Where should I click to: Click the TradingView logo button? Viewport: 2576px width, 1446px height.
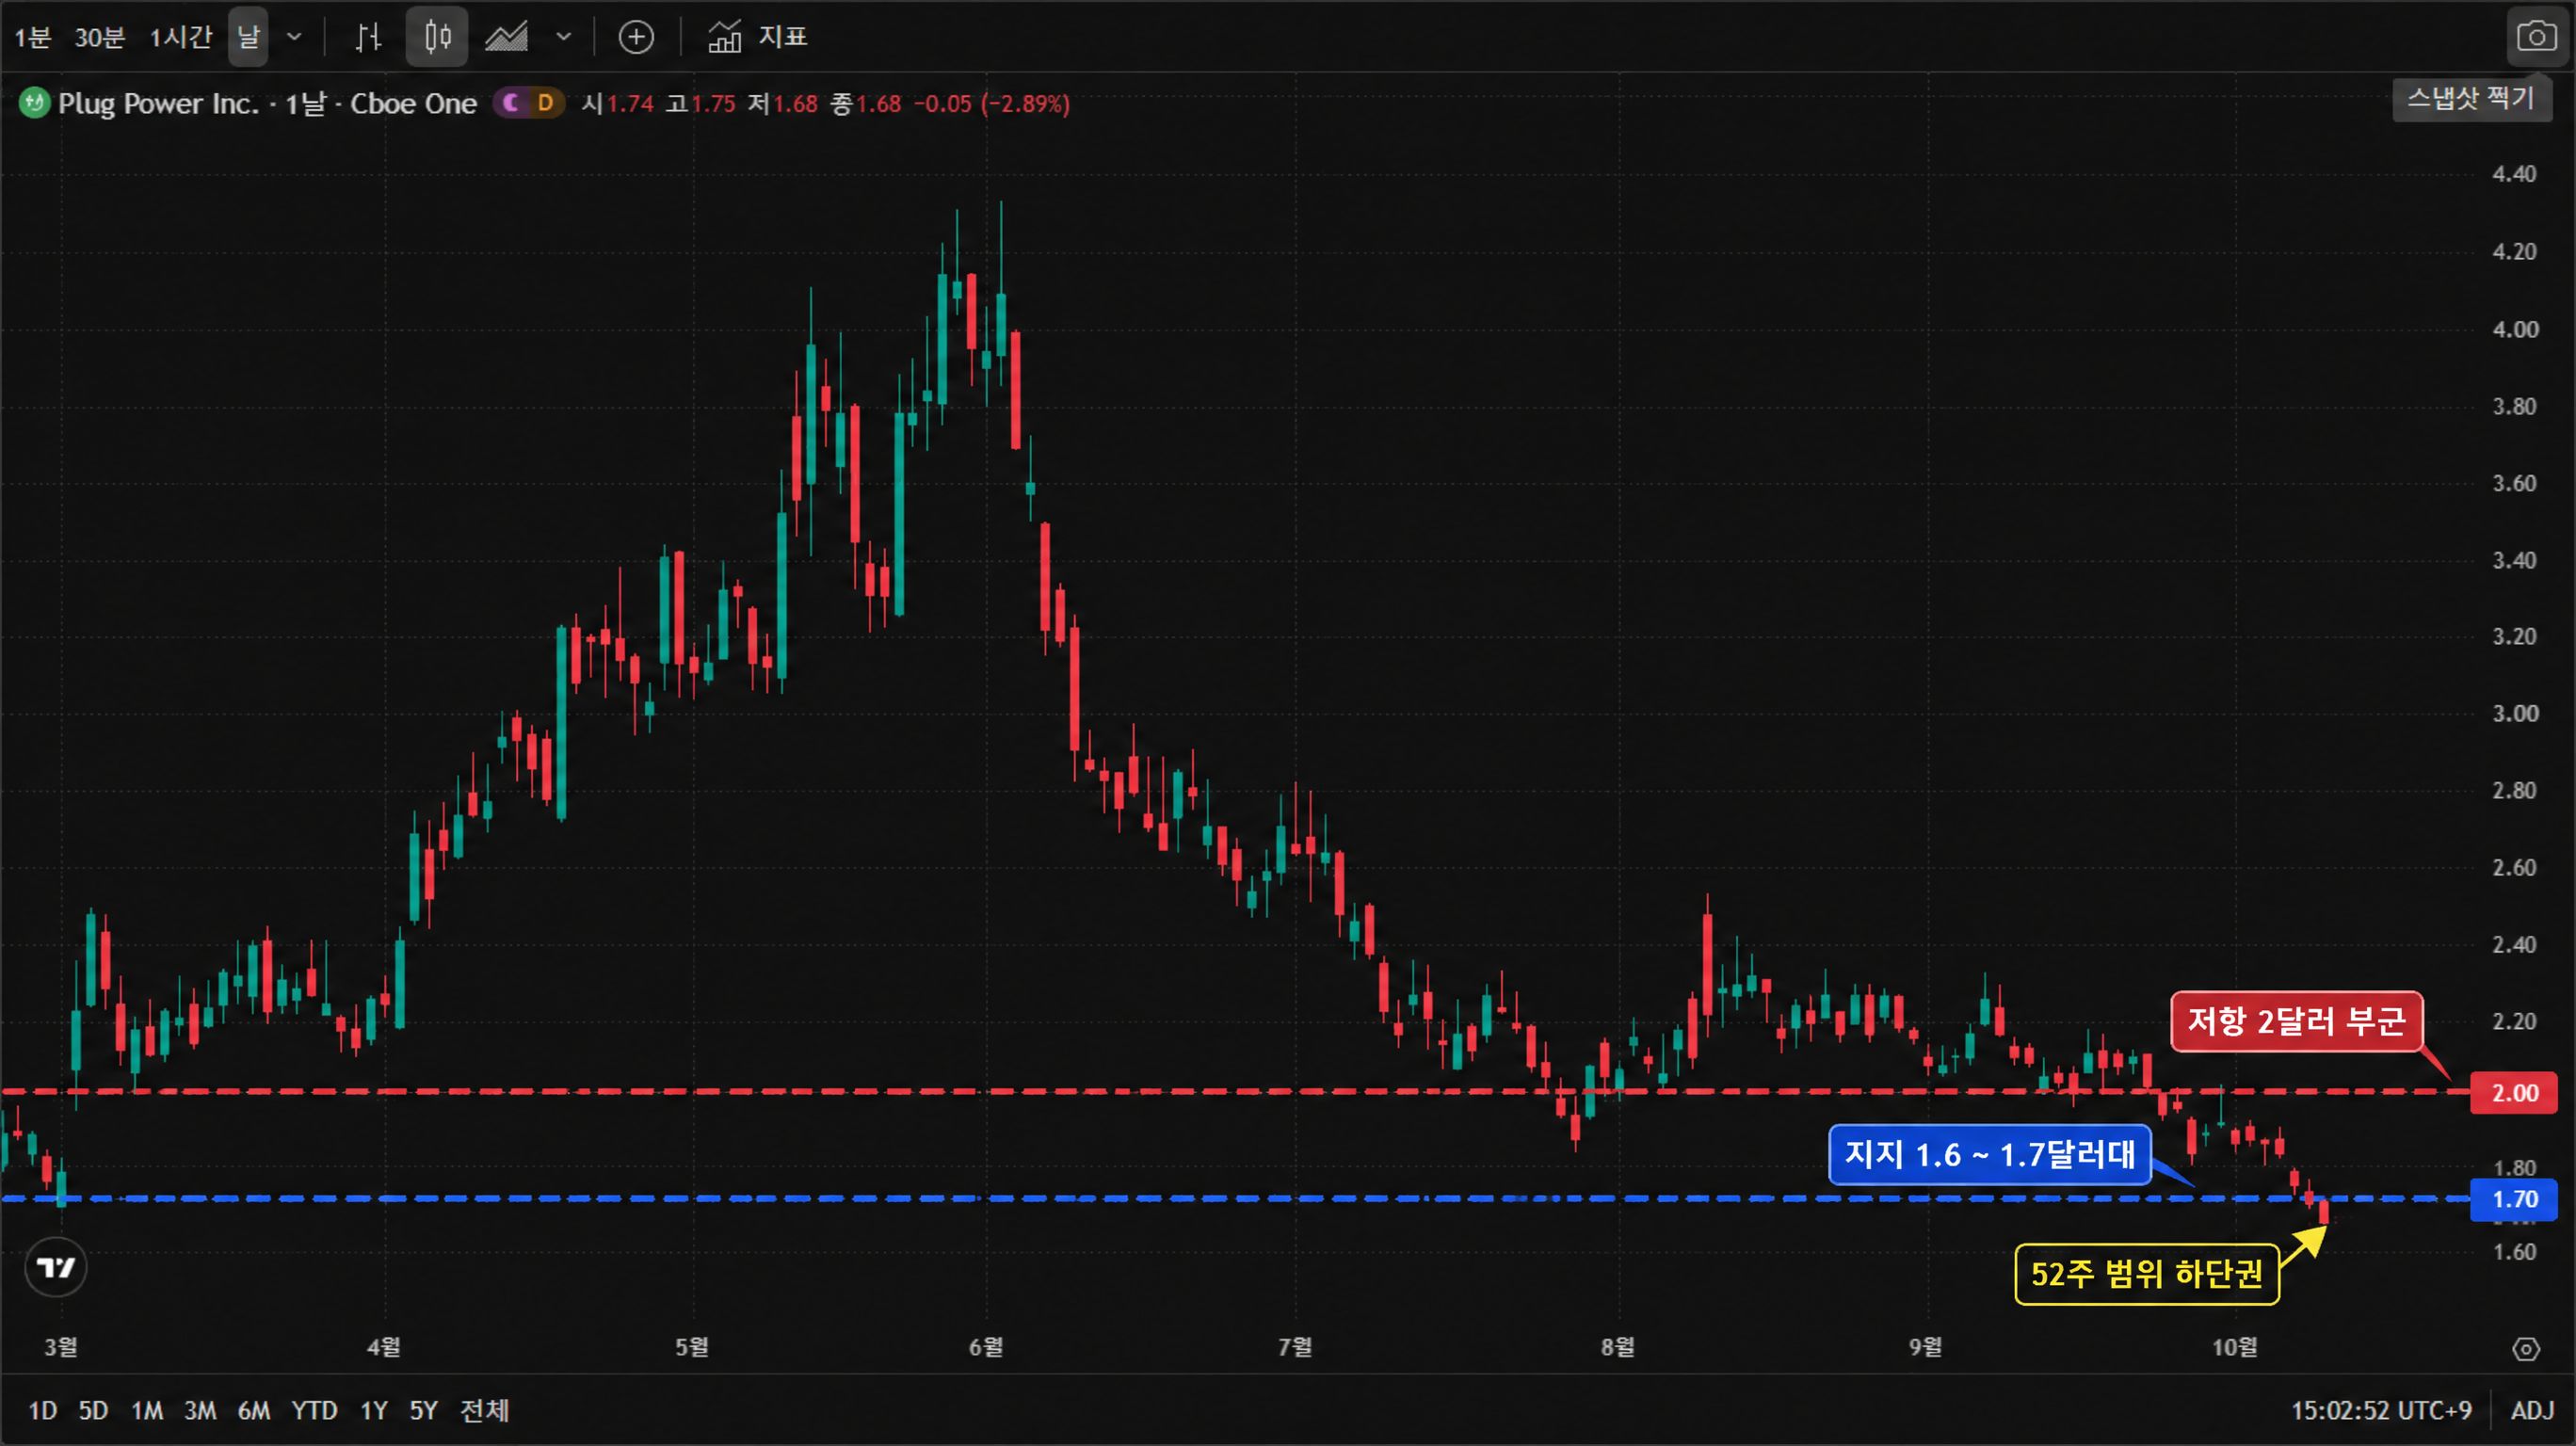[56, 1268]
